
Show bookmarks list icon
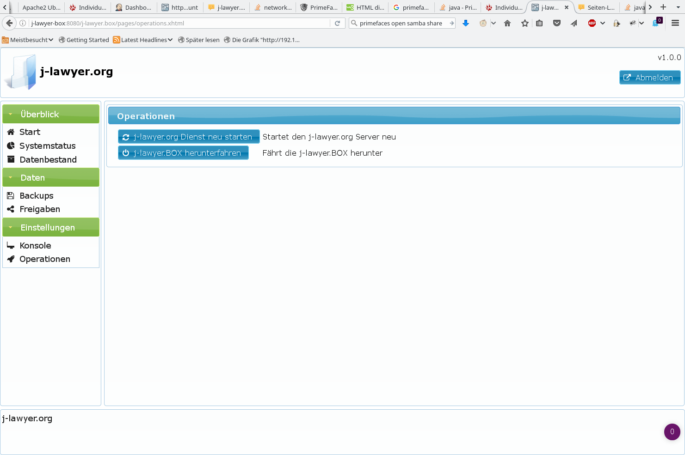point(539,23)
